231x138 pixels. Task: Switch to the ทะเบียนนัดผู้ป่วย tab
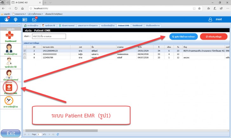(x=108, y=25)
